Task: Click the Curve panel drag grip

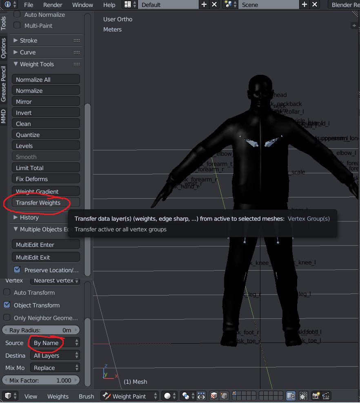Action: (x=76, y=52)
